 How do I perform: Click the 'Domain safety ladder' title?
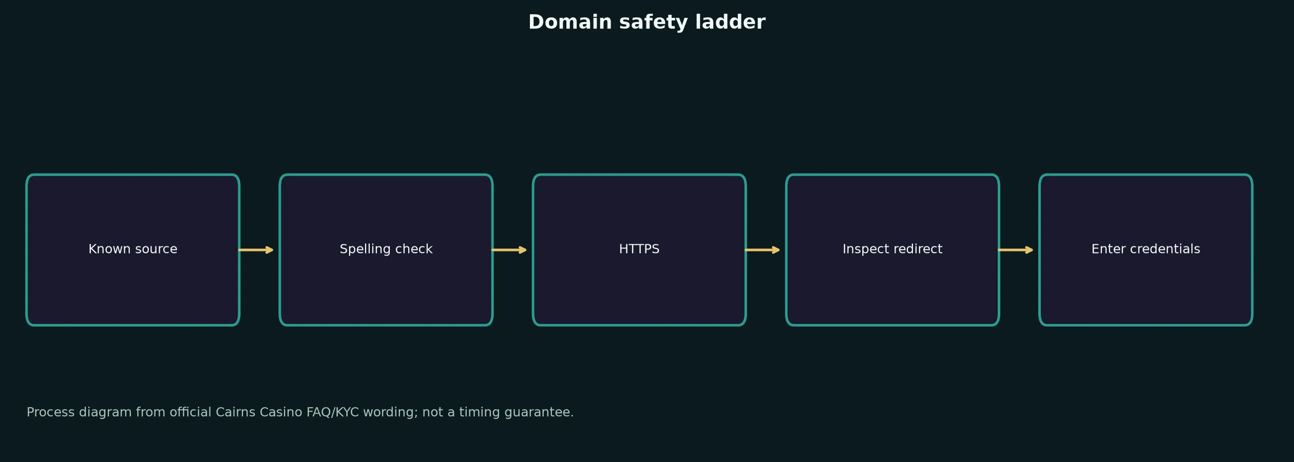pos(646,23)
